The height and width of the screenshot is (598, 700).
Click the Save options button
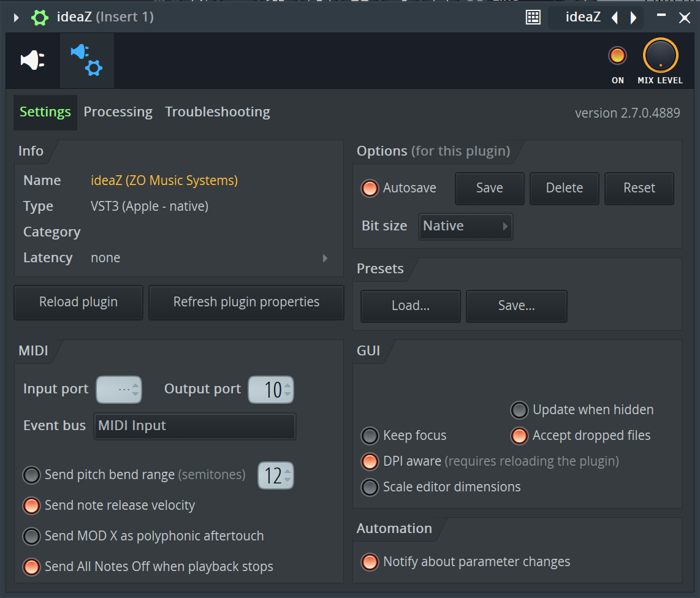point(489,188)
